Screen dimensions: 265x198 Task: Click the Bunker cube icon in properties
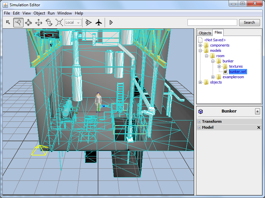(200, 111)
